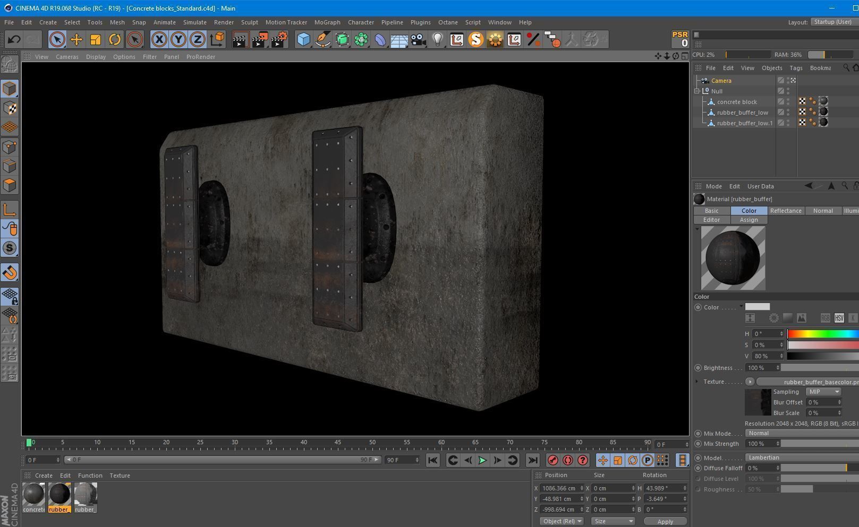Collapse the material preview triangle
The height and width of the screenshot is (527, 859).
(697, 229)
